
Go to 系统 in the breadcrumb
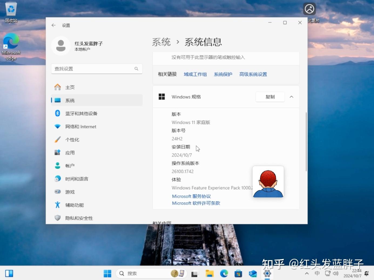coord(161,42)
